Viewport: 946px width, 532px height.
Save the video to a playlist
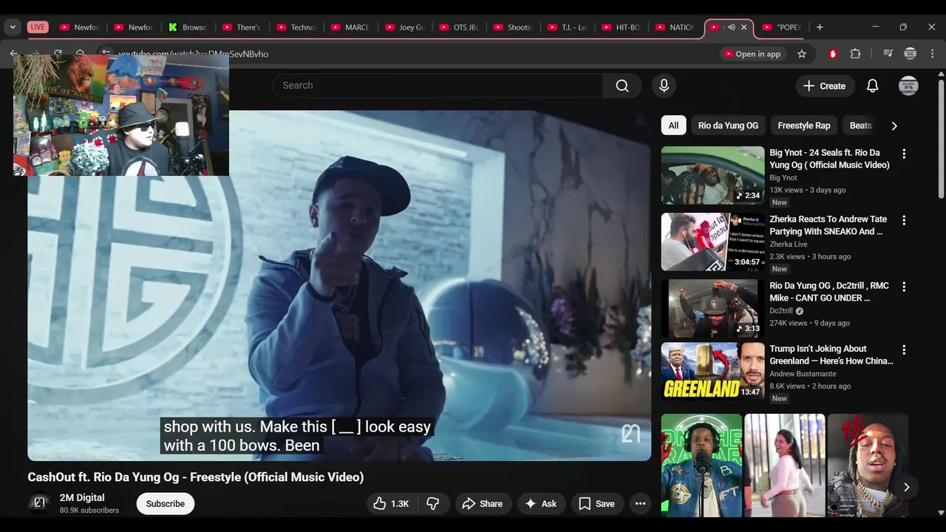[x=596, y=504]
